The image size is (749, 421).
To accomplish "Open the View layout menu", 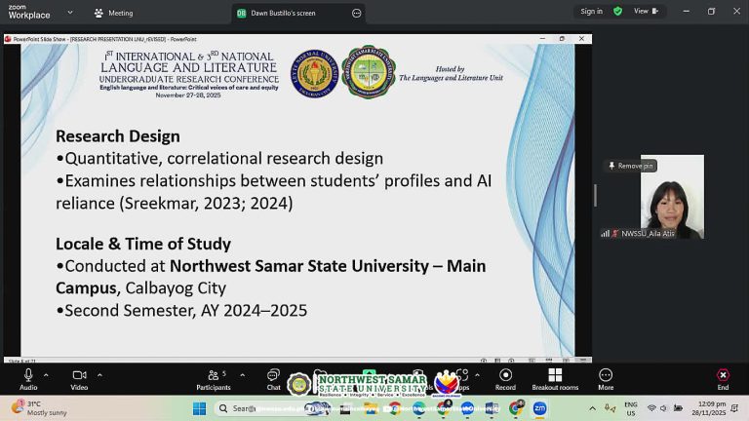I will pyautogui.click(x=646, y=11).
